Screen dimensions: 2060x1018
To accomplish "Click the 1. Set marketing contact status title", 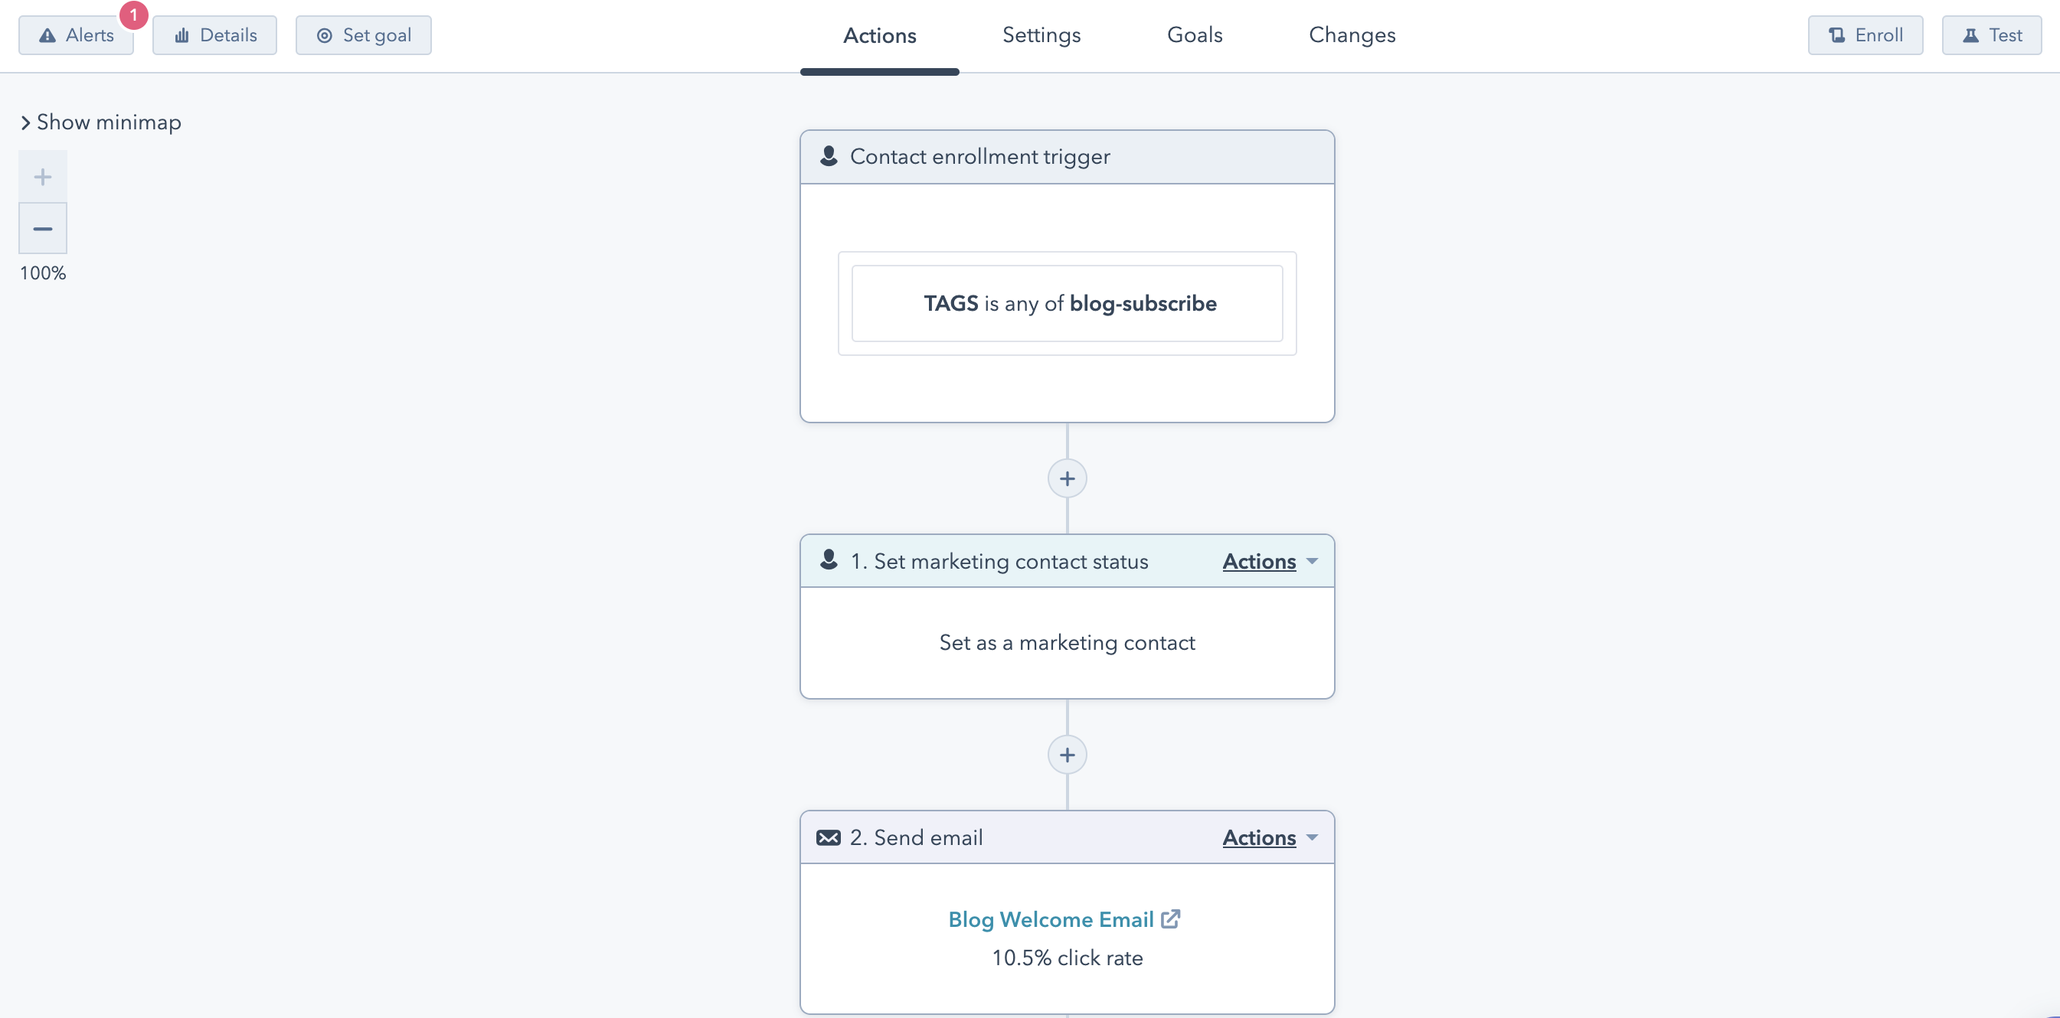I will (999, 562).
